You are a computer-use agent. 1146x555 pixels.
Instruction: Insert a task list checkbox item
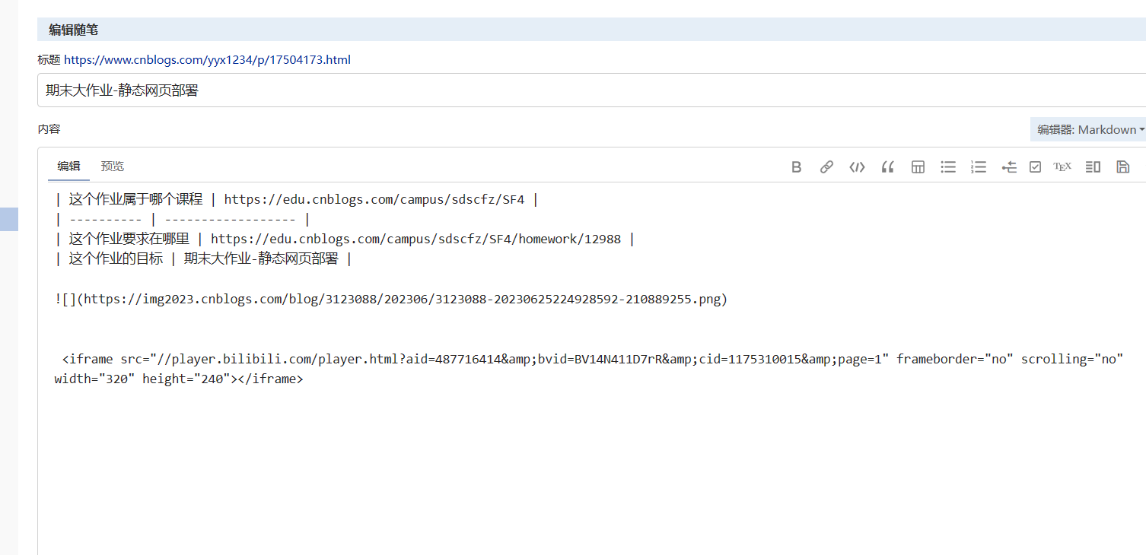coord(1035,167)
